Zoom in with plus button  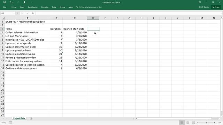214,123
